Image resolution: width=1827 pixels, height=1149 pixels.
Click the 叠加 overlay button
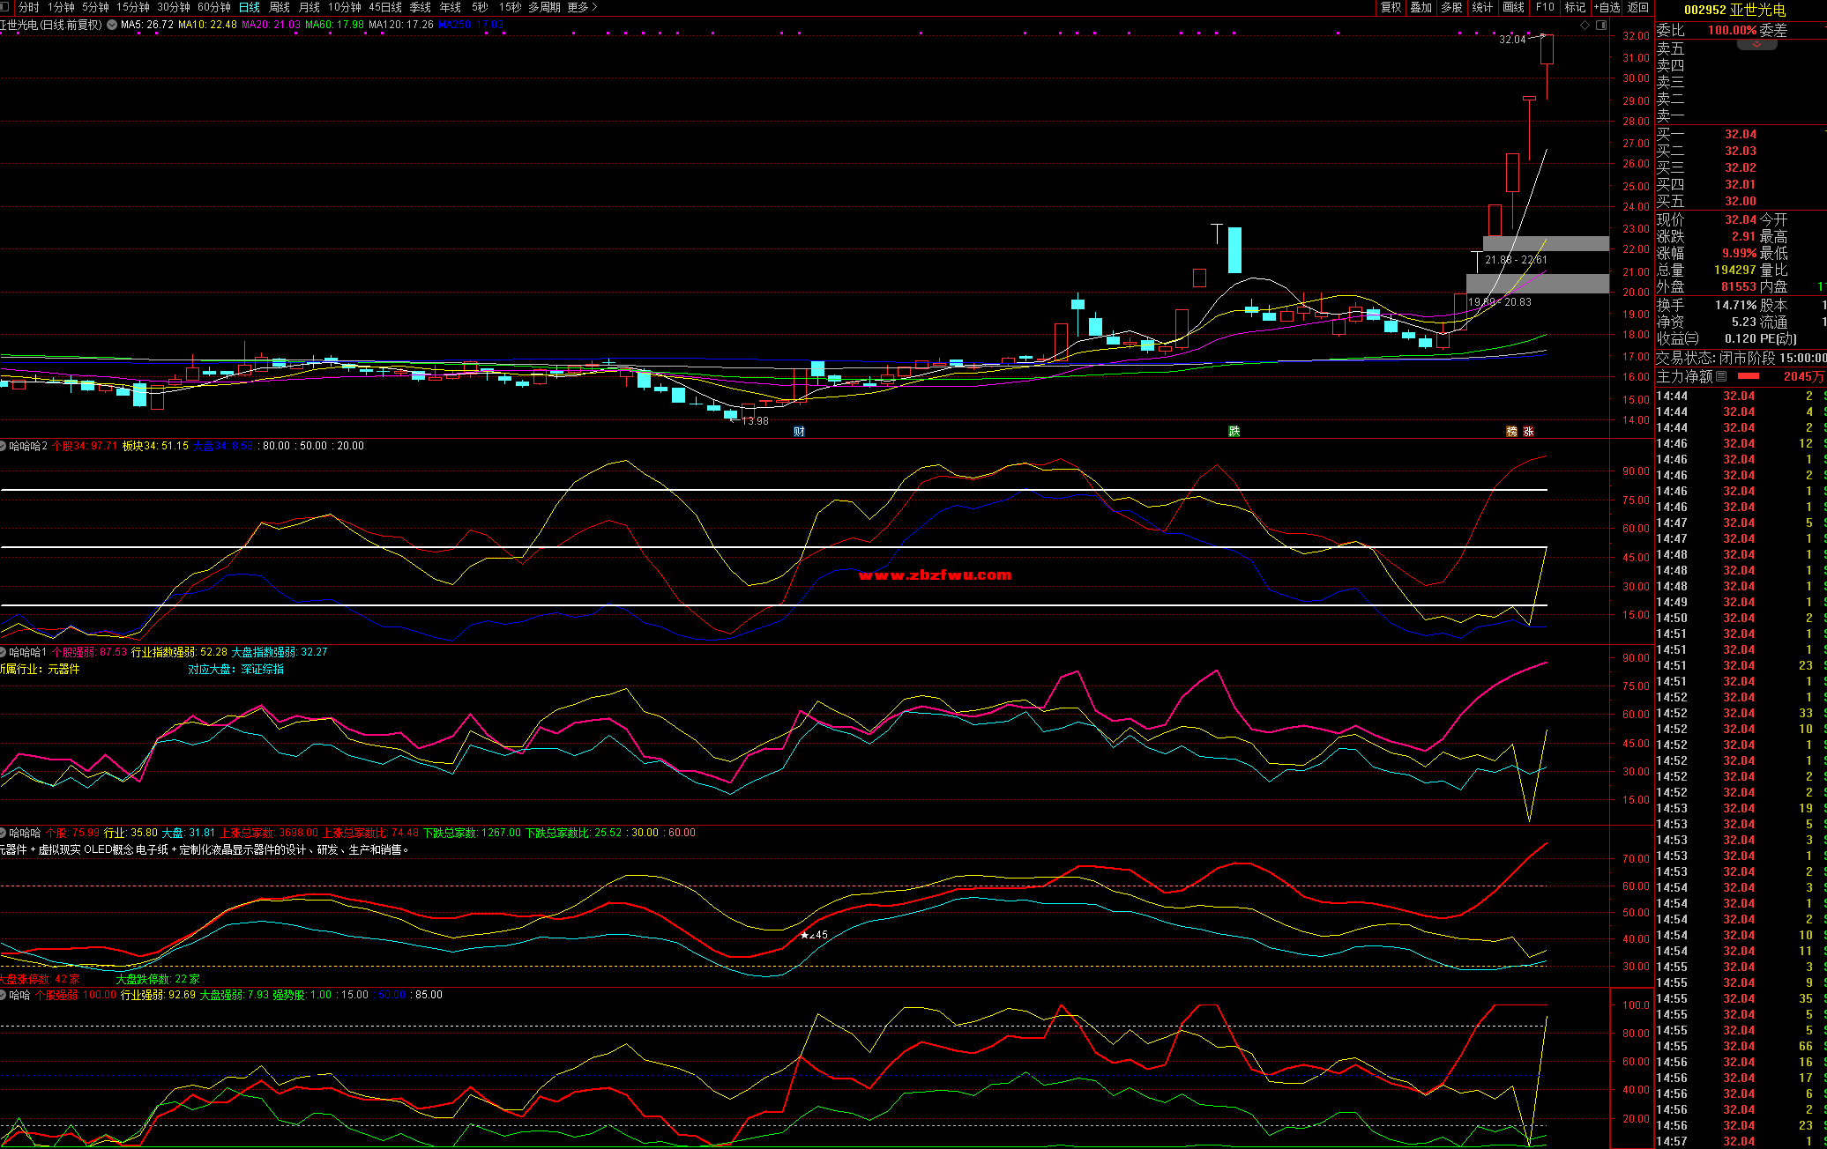[x=1421, y=7]
